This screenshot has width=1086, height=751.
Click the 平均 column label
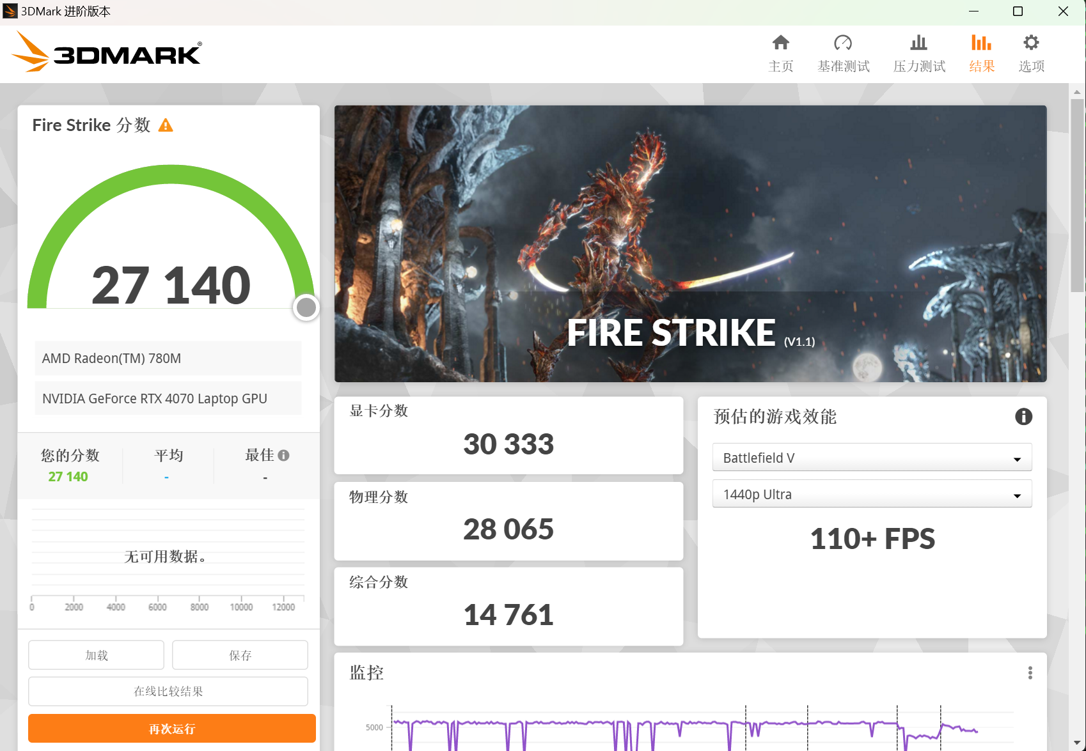coord(169,455)
